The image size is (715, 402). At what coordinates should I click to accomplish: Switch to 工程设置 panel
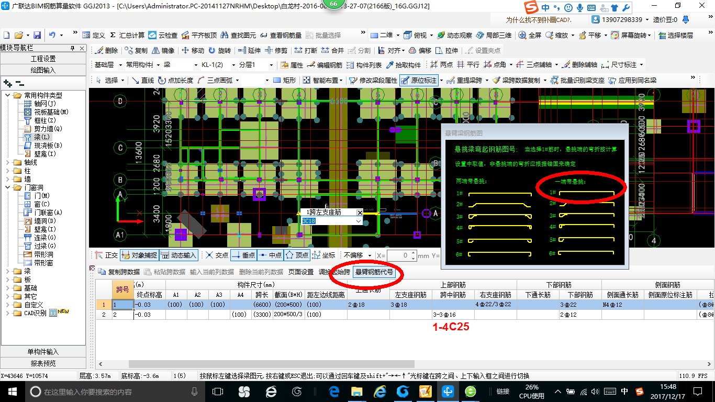pos(43,59)
